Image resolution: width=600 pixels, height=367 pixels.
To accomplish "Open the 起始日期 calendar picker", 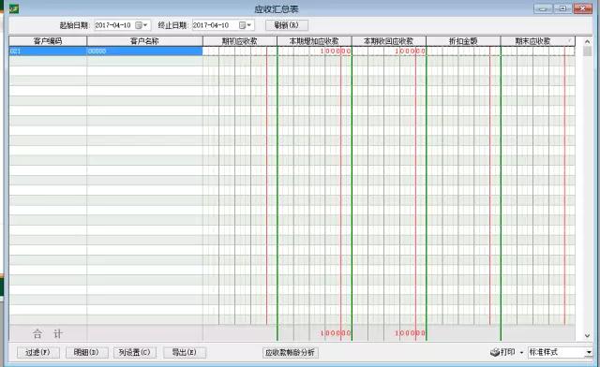I will pyautogui.click(x=142, y=25).
